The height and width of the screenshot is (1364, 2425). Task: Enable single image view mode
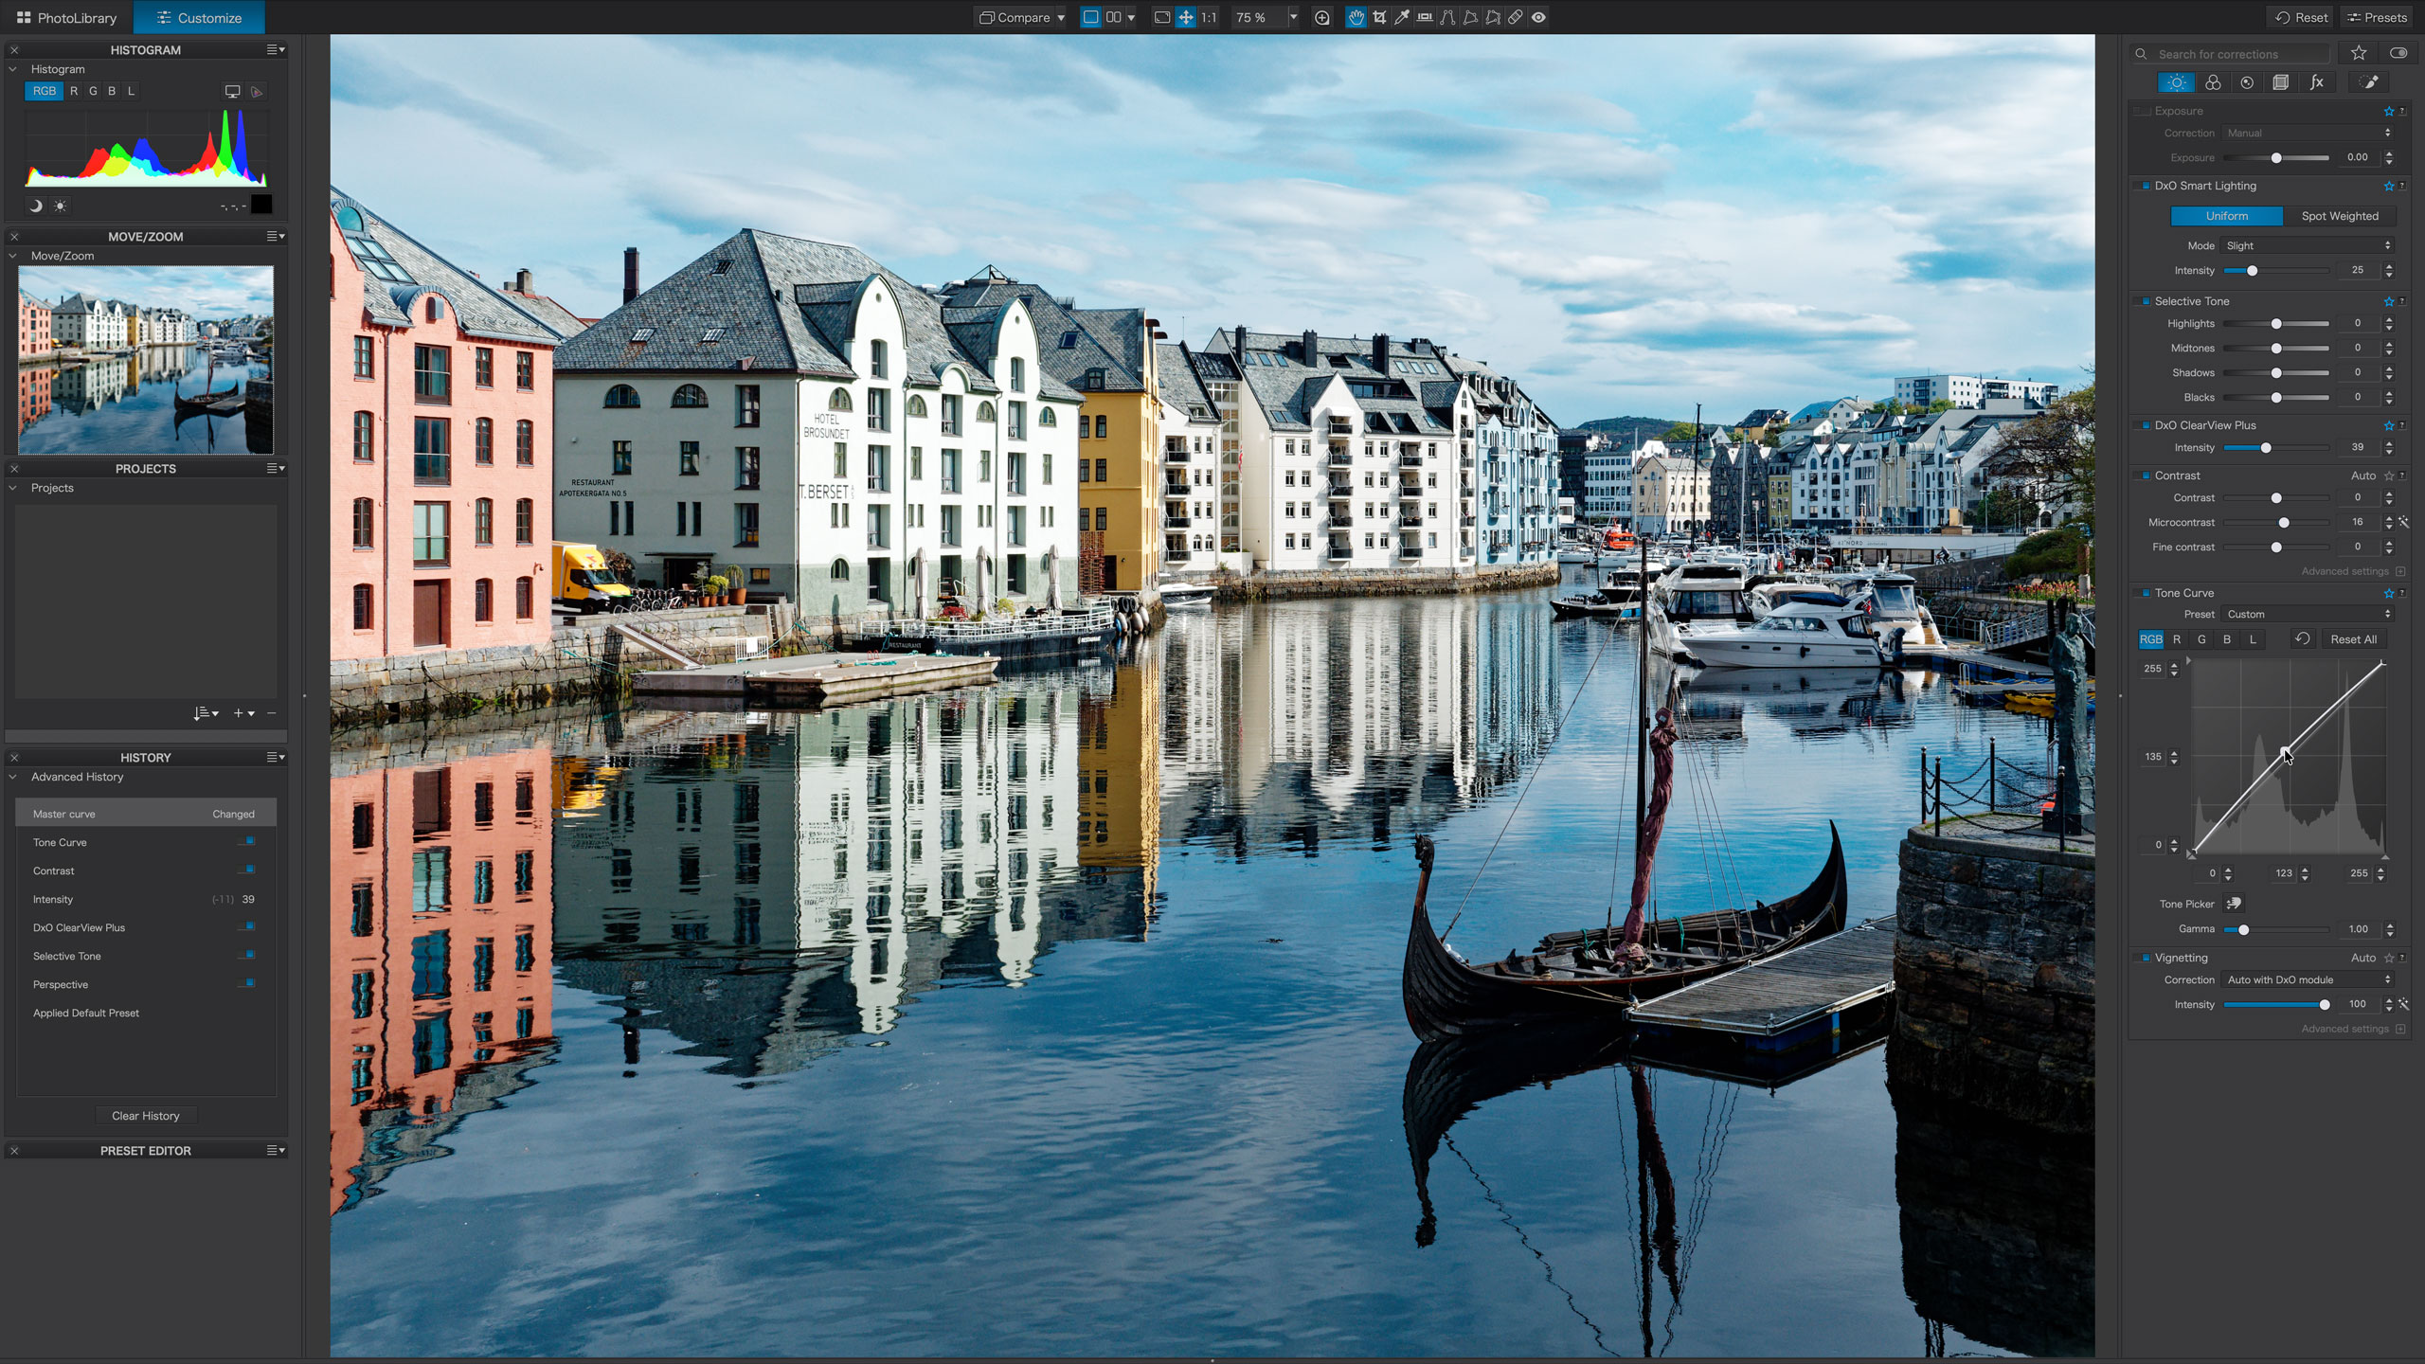[1091, 17]
